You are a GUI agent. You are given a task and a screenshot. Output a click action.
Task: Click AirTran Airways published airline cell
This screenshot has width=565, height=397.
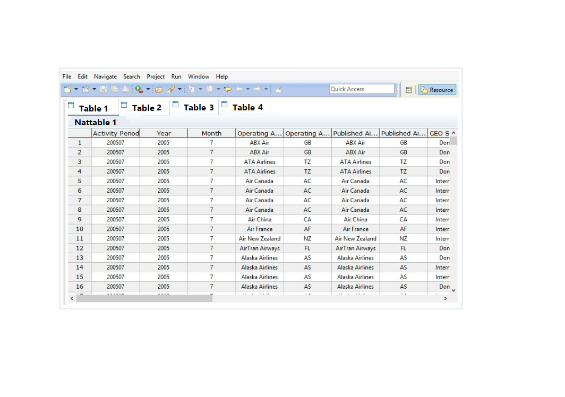tap(355, 248)
